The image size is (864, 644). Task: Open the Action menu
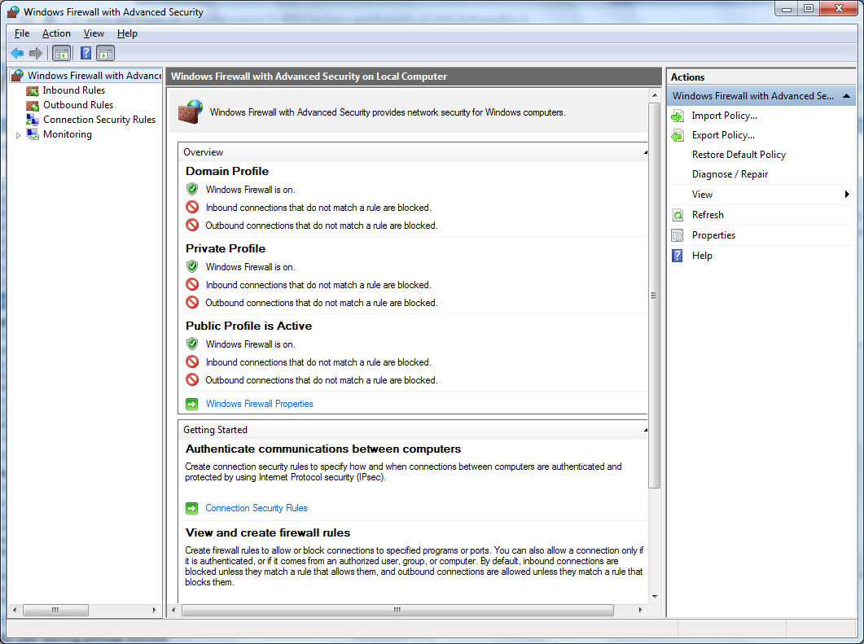tap(56, 33)
